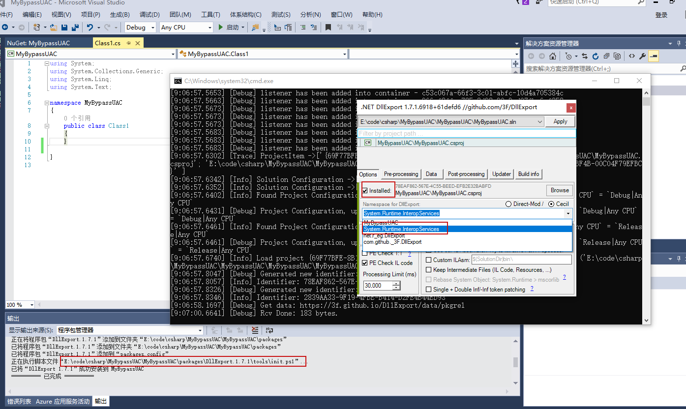Screen dimensions: 686x409
Task: Collapse the namespace MyBypassUAC code block
Action: pyautogui.click(x=47, y=103)
